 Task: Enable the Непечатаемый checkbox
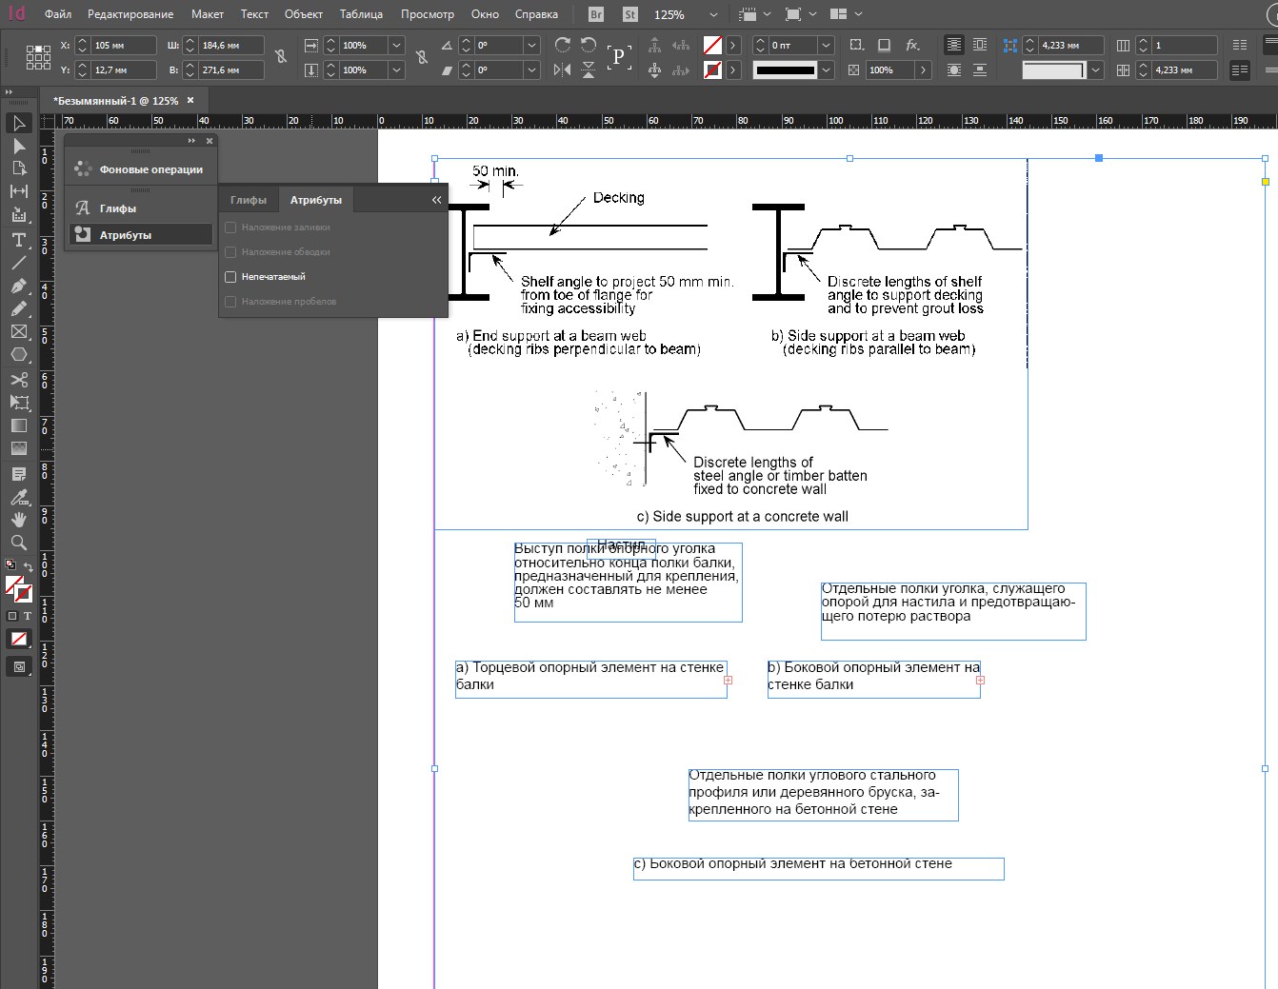[230, 277]
